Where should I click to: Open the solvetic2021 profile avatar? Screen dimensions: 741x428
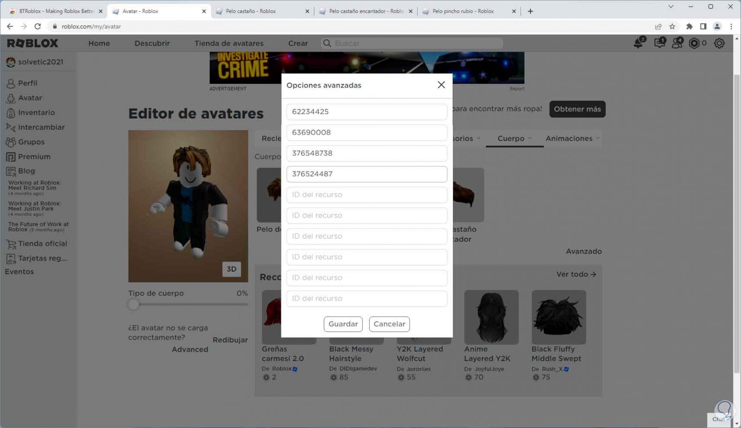pyautogui.click(x=11, y=62)
